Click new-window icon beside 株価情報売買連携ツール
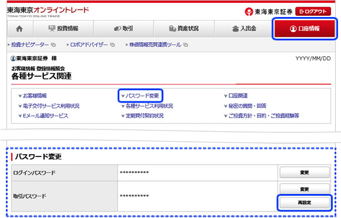 tap(186, 45)
